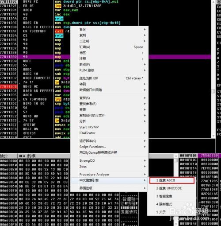Click Start FKVMP plugin entry
The image size is (221, 226).
(109, 127)
